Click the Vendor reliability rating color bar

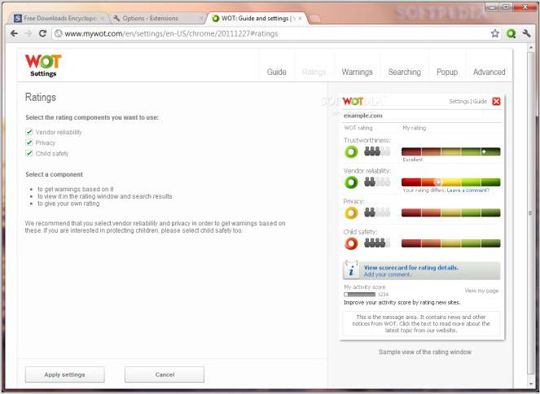click(x=450, y=182)
